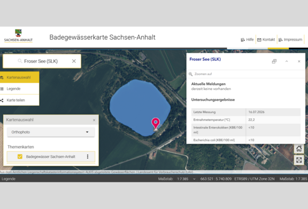Click into the Froser See search field

(x=42, y=61)
